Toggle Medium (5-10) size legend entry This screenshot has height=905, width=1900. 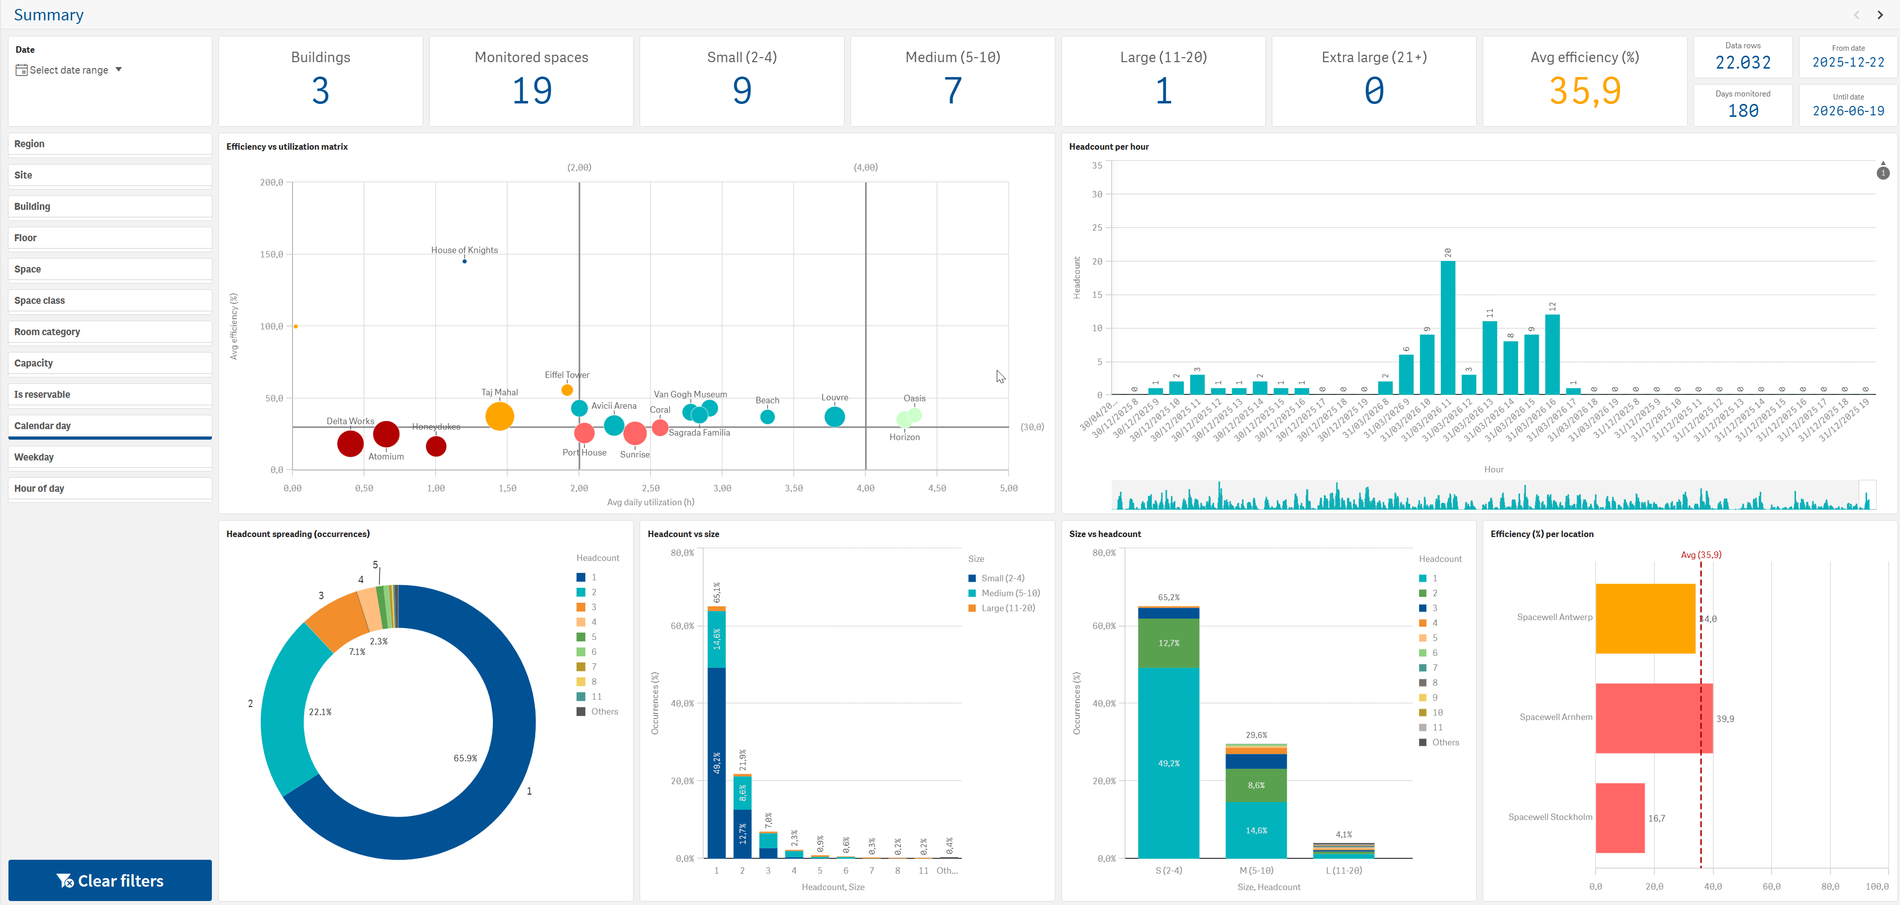(x=1004, y=593)
